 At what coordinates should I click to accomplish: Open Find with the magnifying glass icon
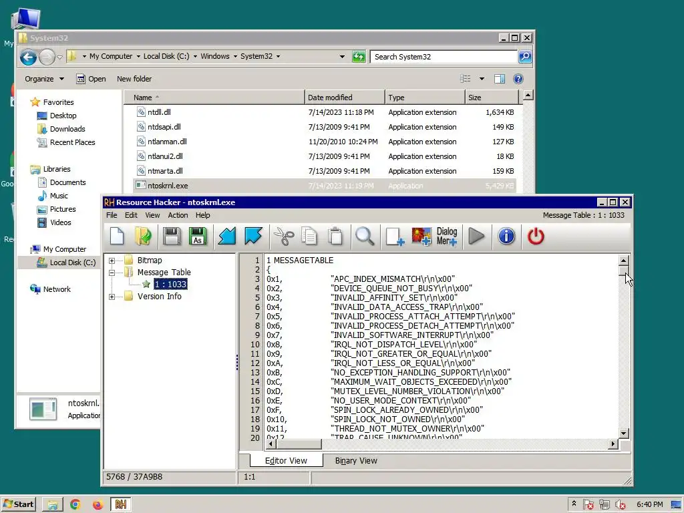click(365, 236)
